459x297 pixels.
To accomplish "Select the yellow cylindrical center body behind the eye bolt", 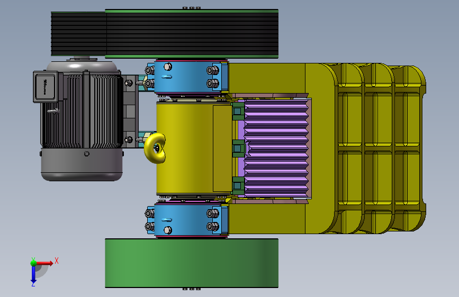I will (x=193, y=148).
